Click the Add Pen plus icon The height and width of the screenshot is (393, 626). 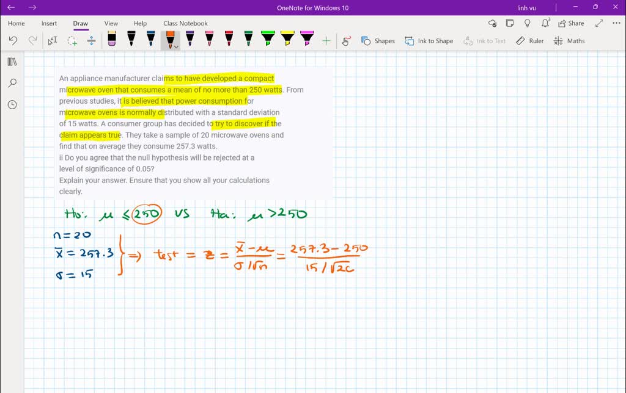(x=326, y=41)
